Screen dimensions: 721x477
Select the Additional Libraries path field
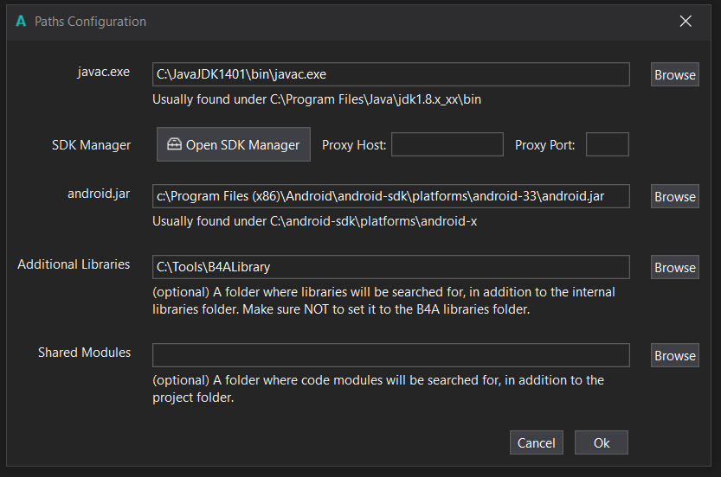point(390,268)
